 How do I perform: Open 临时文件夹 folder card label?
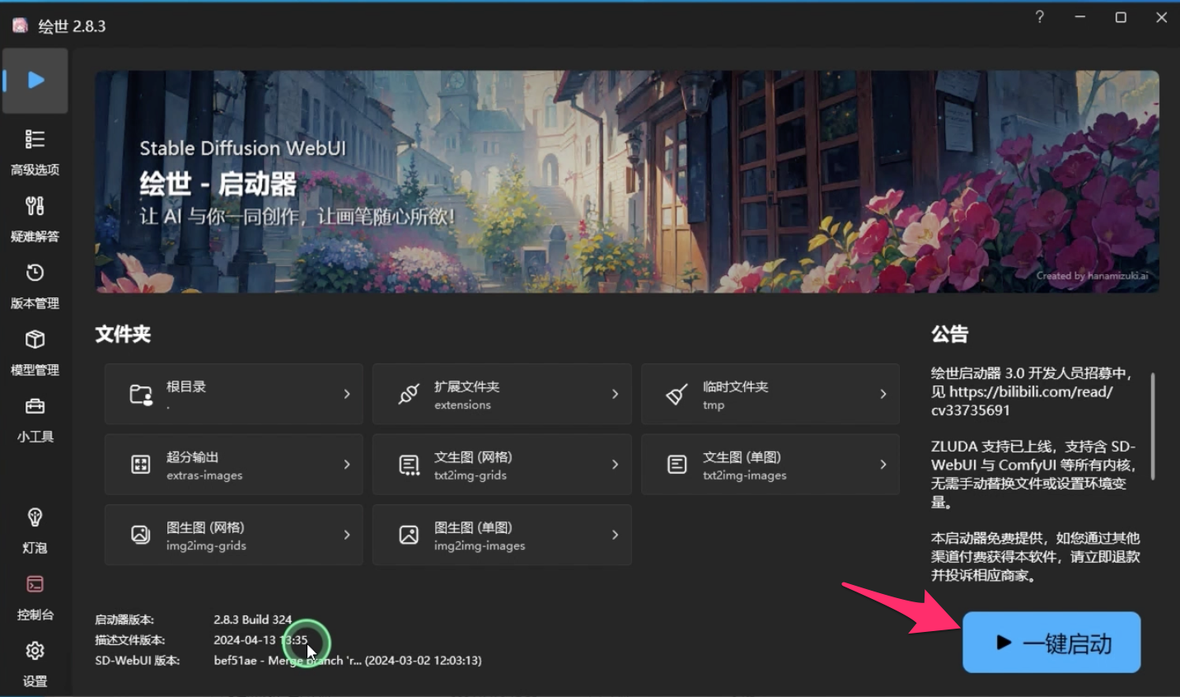tap(735, 386)
